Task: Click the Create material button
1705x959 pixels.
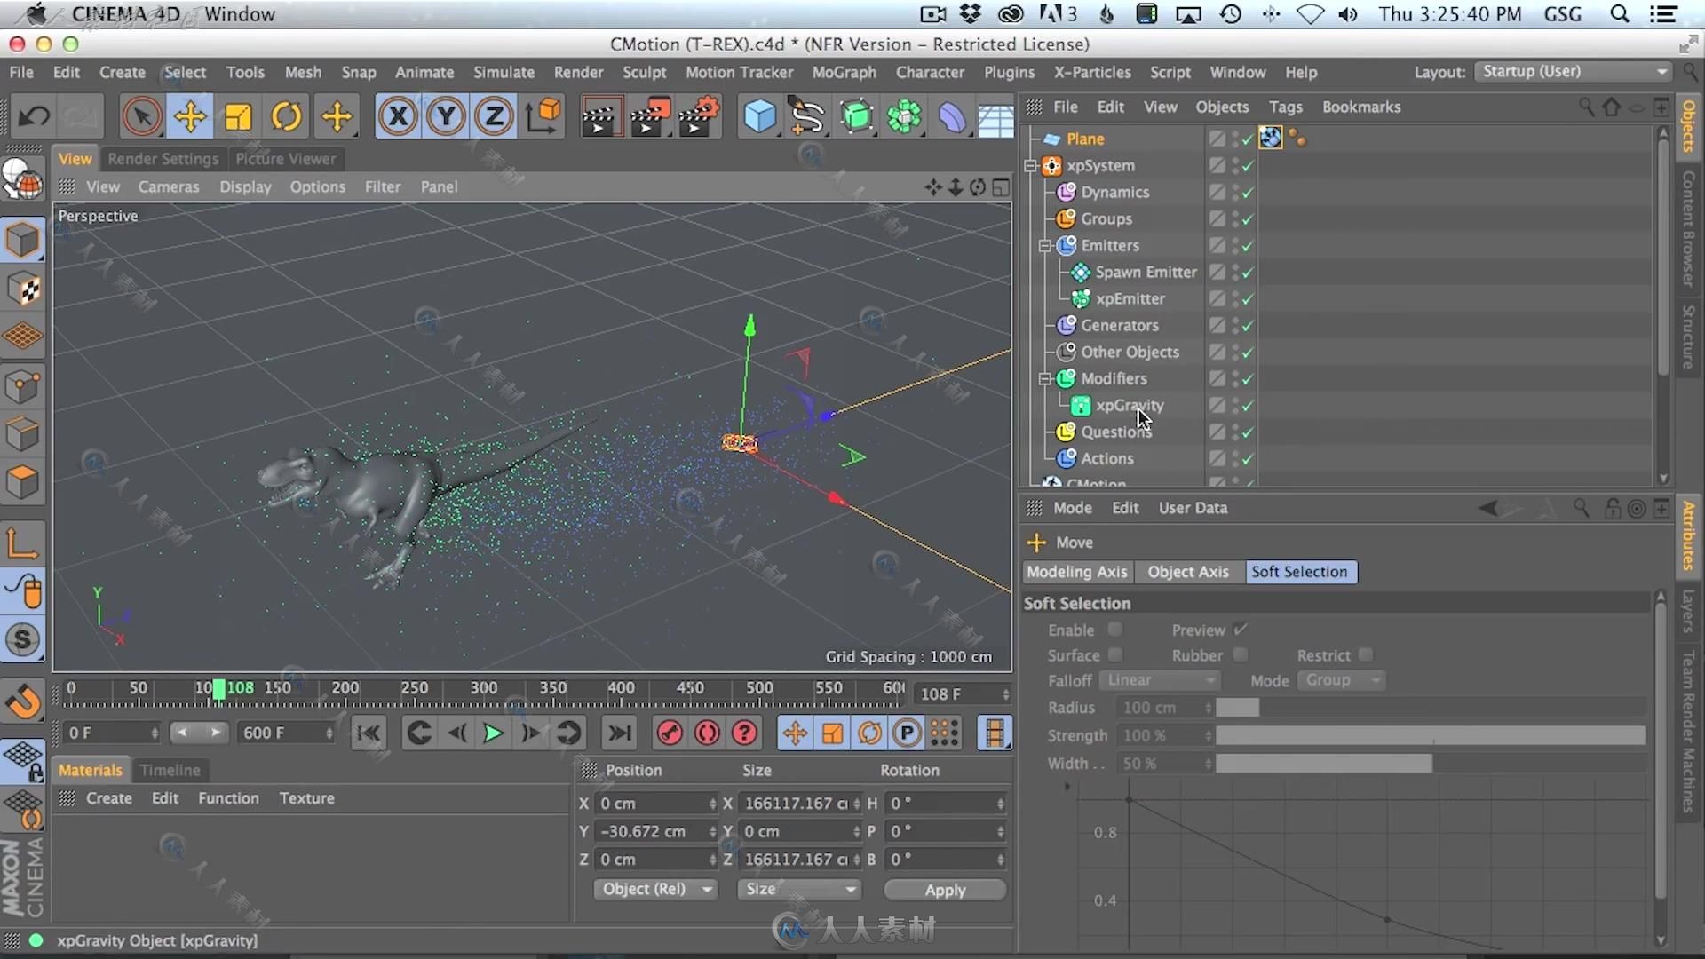Action: 107,797
